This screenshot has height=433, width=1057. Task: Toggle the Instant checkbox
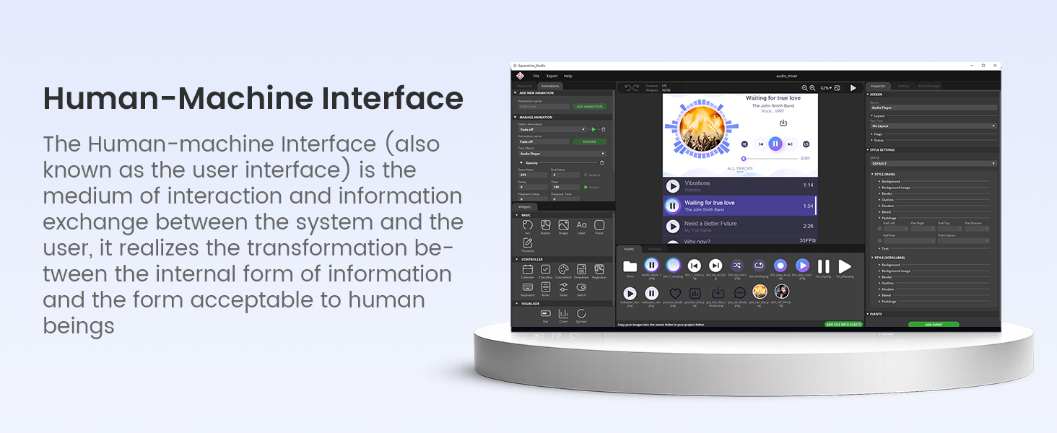click(x=586, y=187)
